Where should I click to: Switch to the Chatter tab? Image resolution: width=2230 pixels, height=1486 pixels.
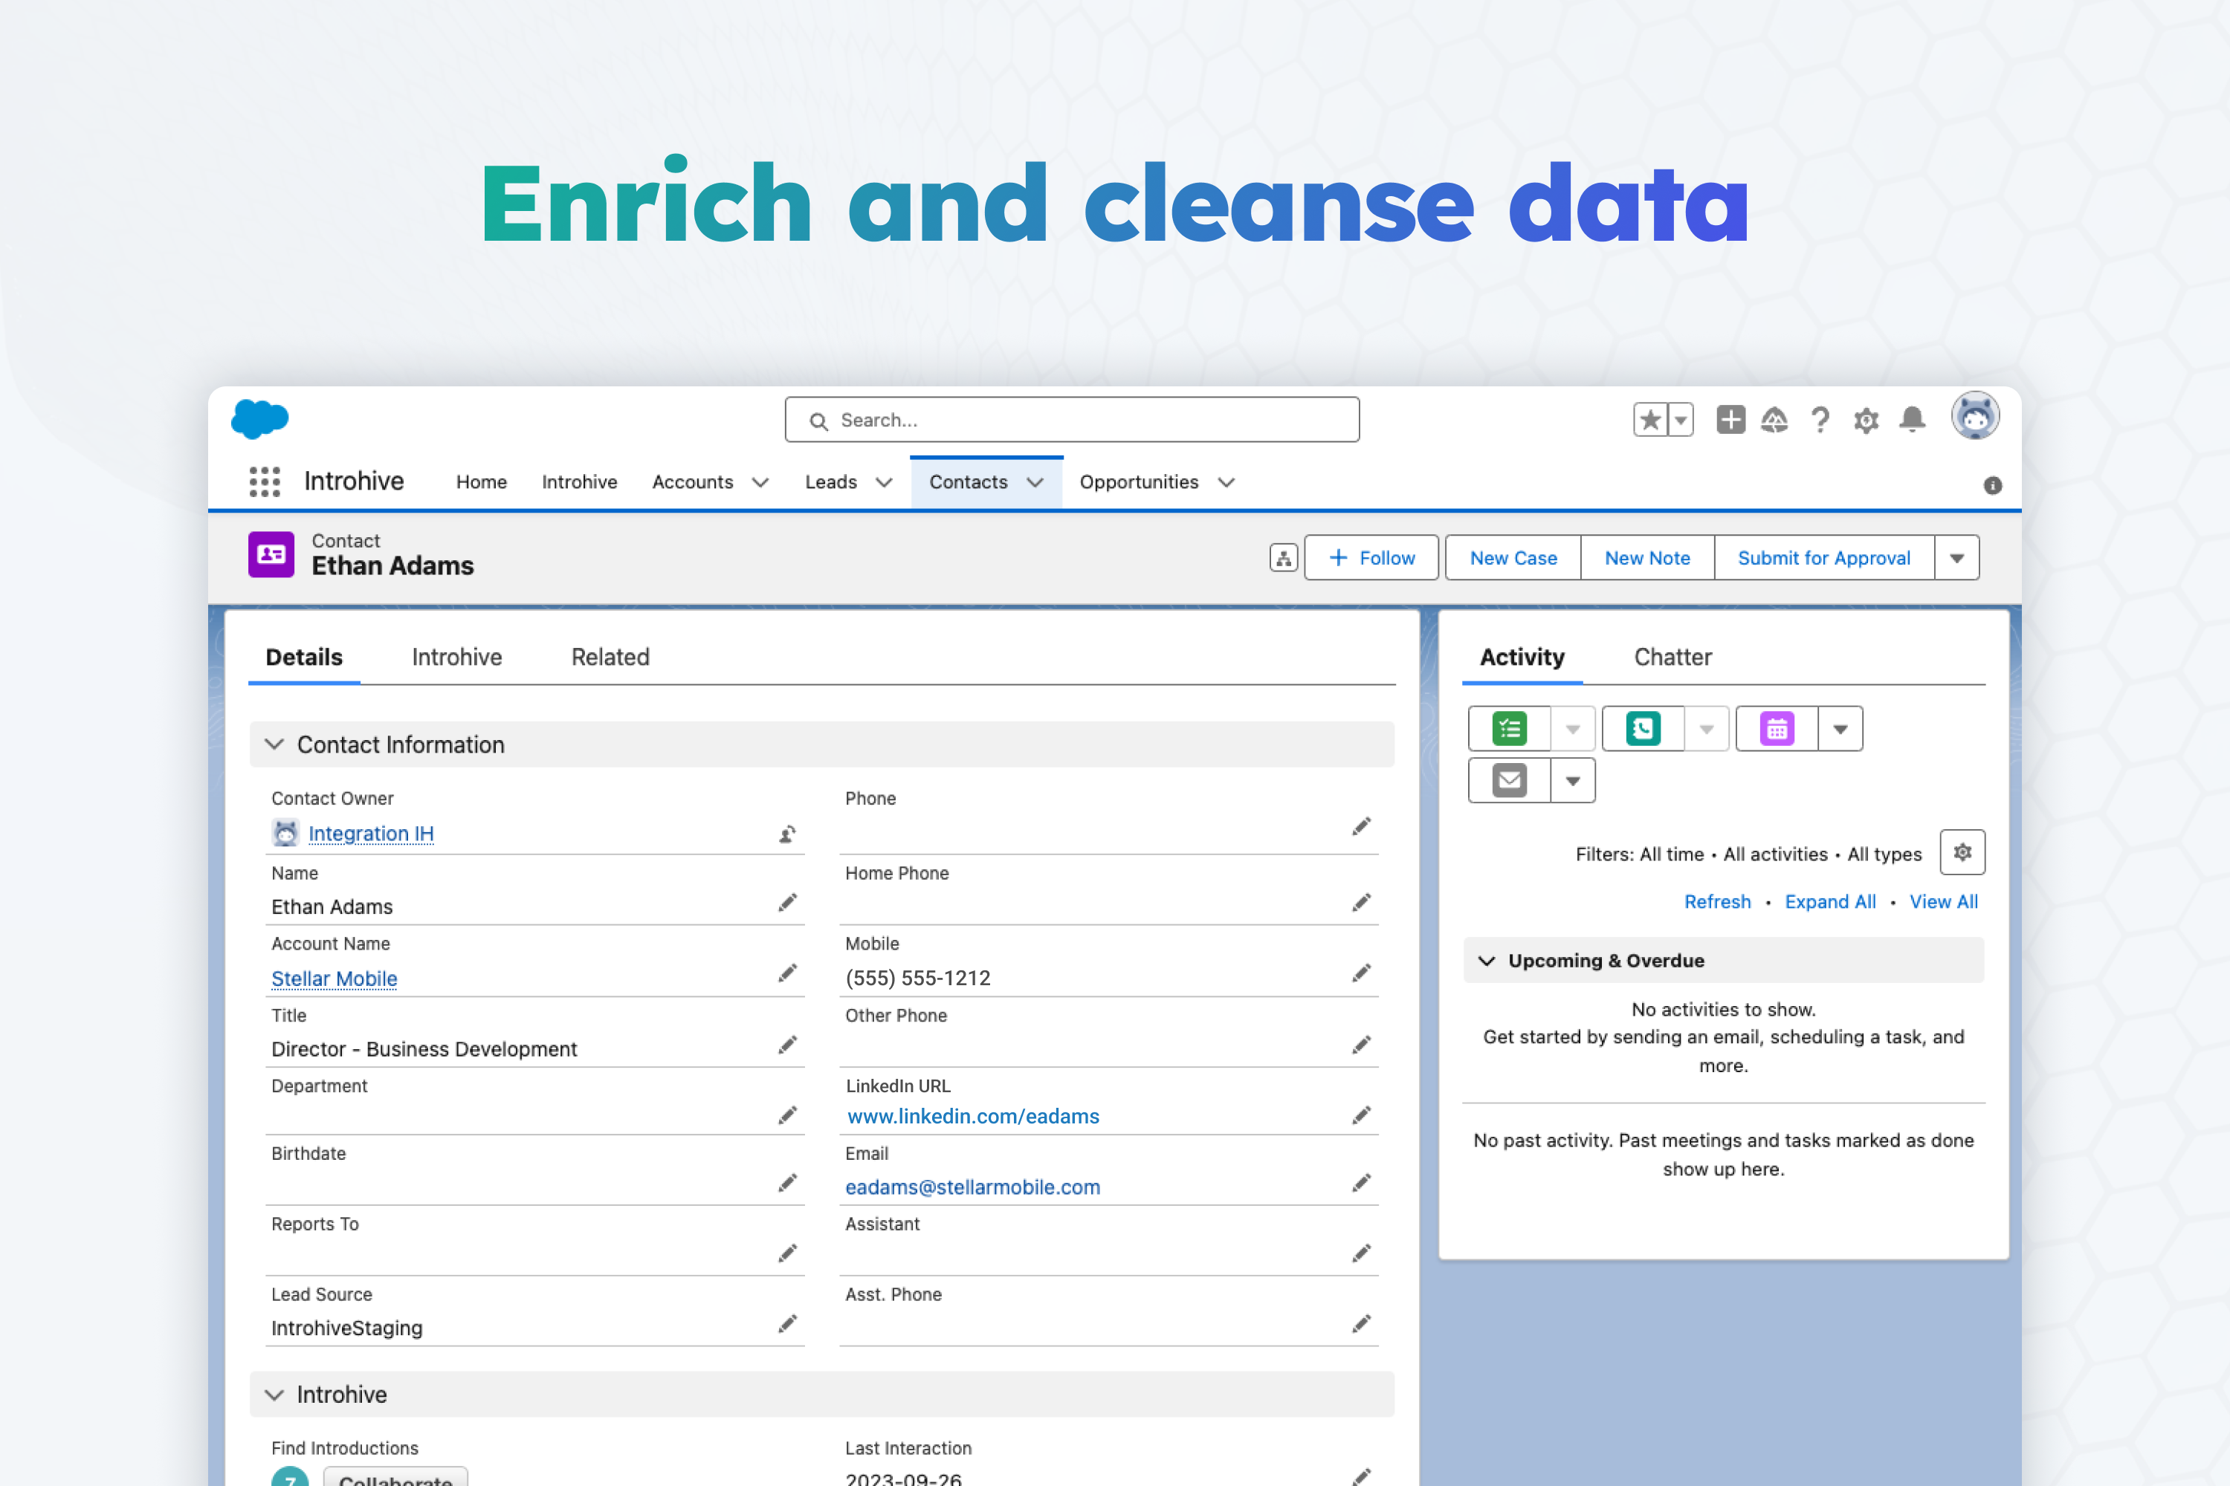coord(1672,657)
